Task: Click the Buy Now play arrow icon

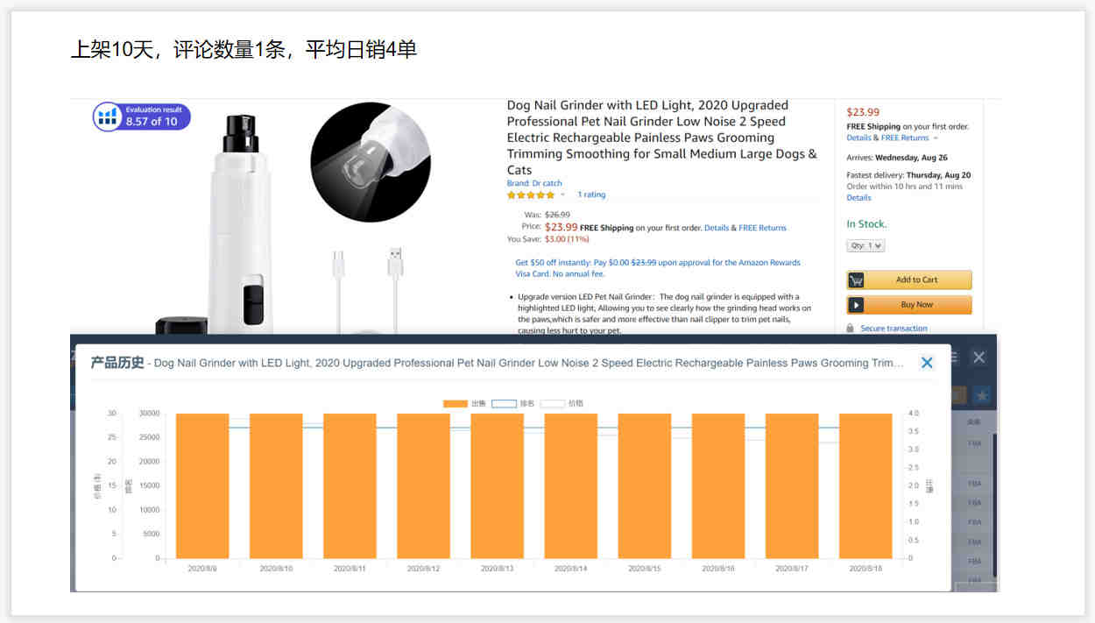Action: point(857,305)
